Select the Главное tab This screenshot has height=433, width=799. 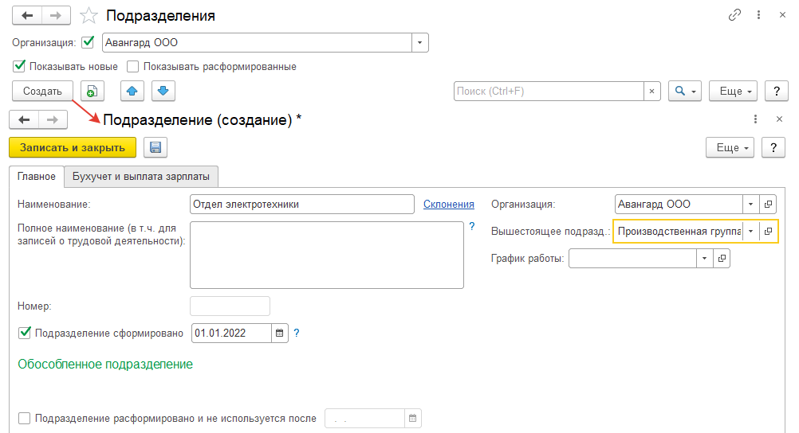tap(36, 176)
